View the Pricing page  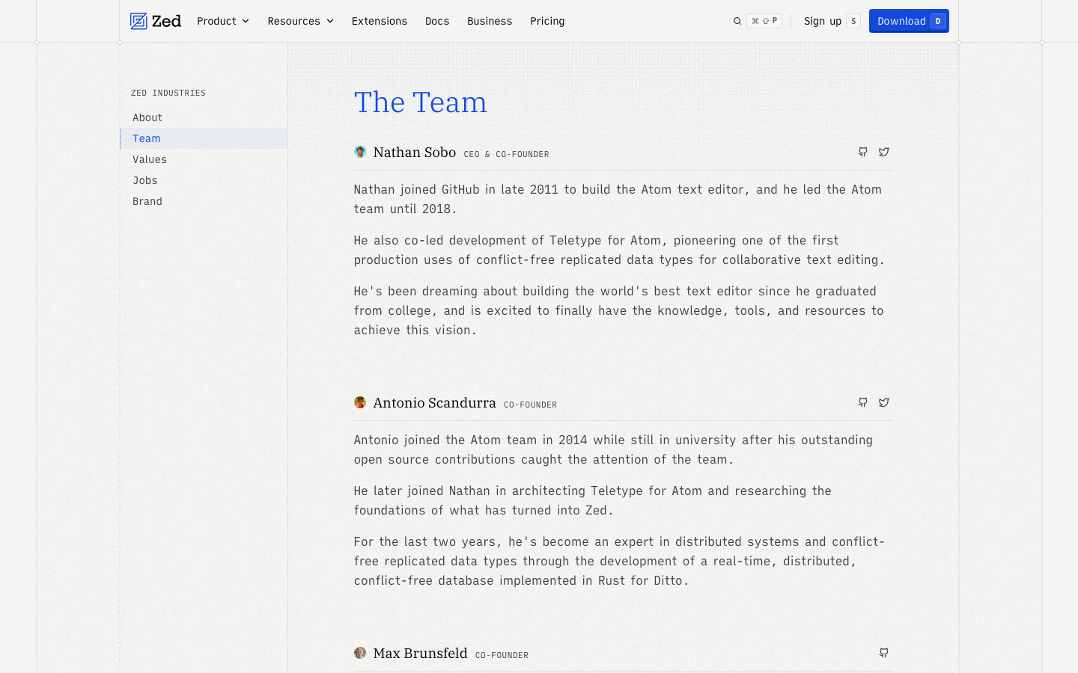click(547, 21)
